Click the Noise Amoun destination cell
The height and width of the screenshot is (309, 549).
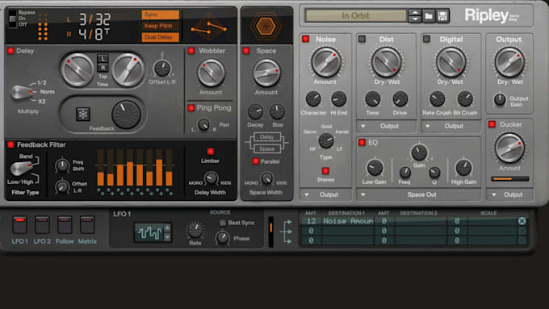(x=348, y=221)
